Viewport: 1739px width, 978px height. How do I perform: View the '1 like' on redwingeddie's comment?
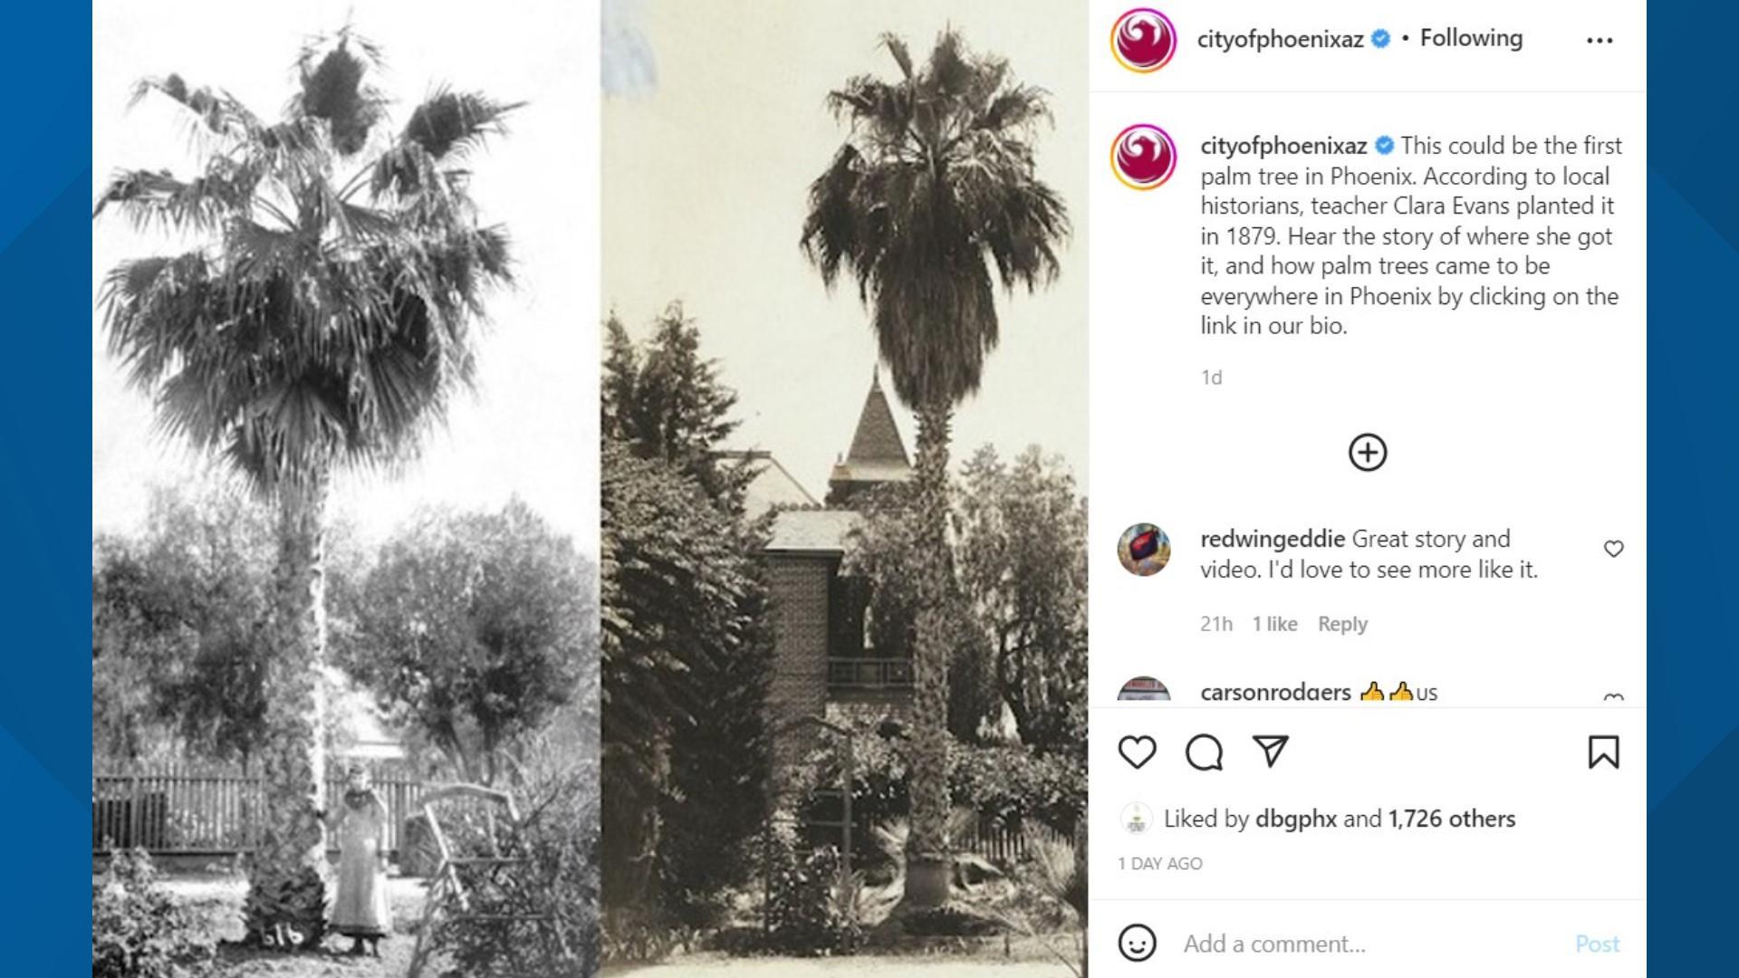[1274, 624]
